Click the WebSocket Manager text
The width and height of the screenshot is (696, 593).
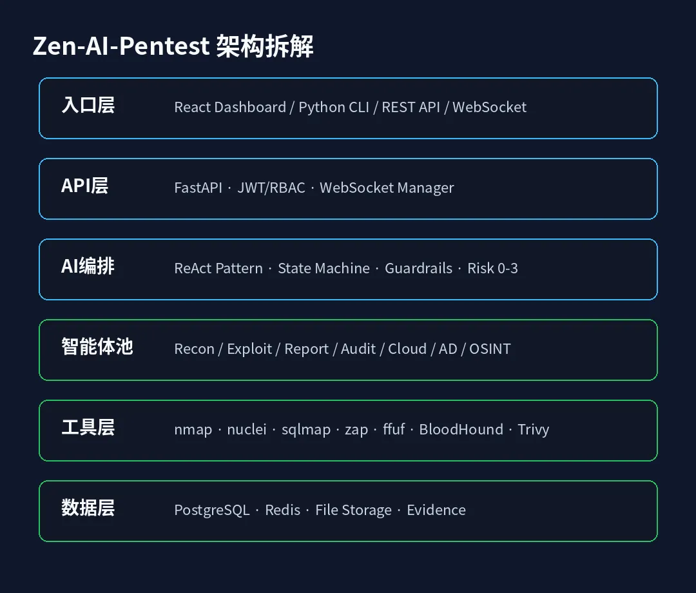[x=387, y=188]
